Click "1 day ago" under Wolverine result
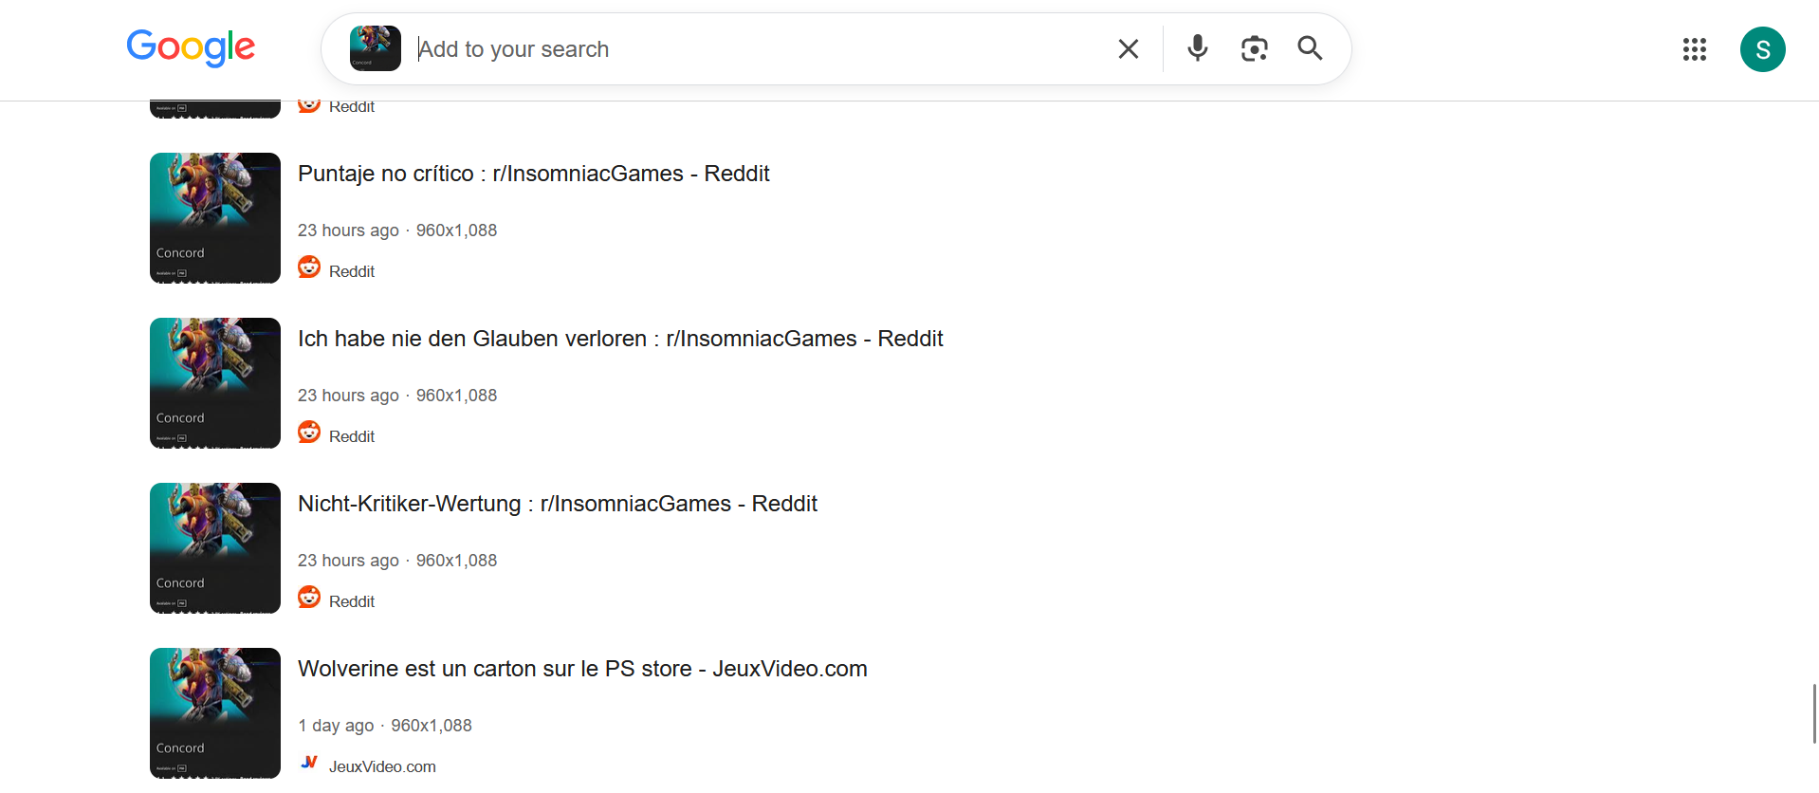 (x=336, y=726)
